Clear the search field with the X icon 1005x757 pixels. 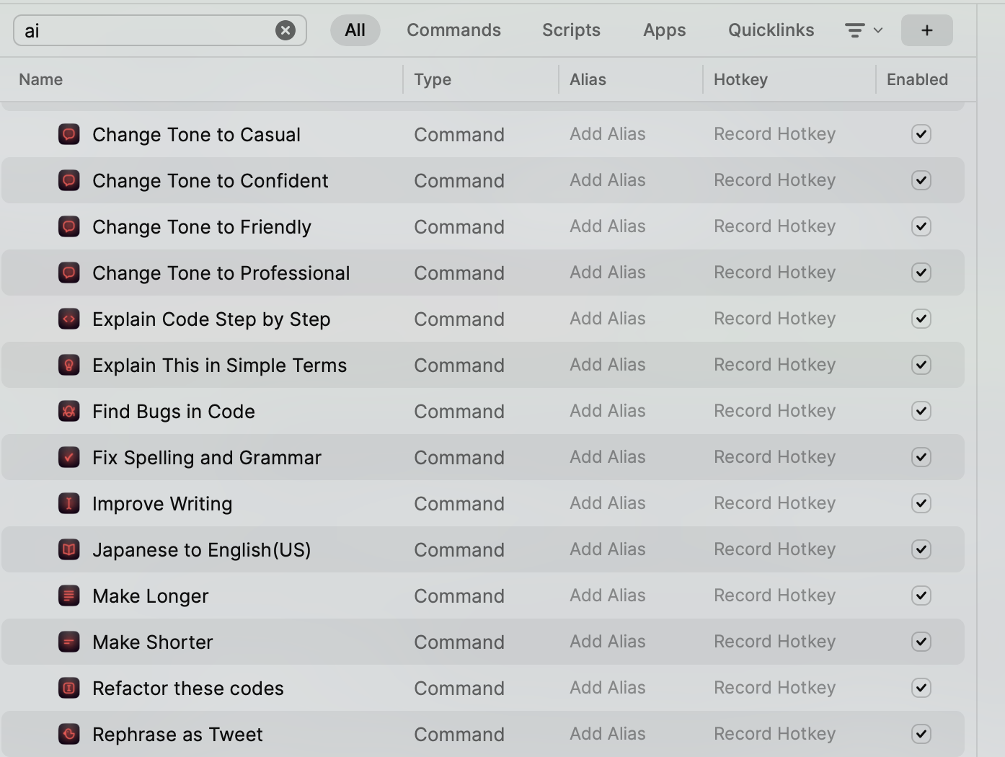pos(285,30)
